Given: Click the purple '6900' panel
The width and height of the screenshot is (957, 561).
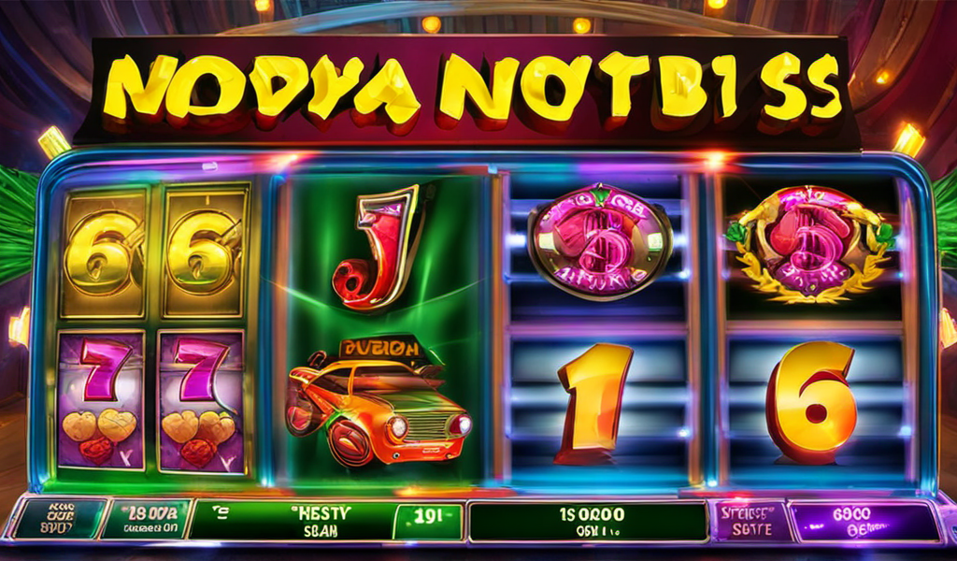Looking at the screenshot, I should point(864,522).
